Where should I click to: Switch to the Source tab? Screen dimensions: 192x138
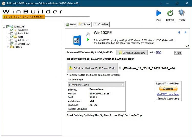click(x=85, y=24)
